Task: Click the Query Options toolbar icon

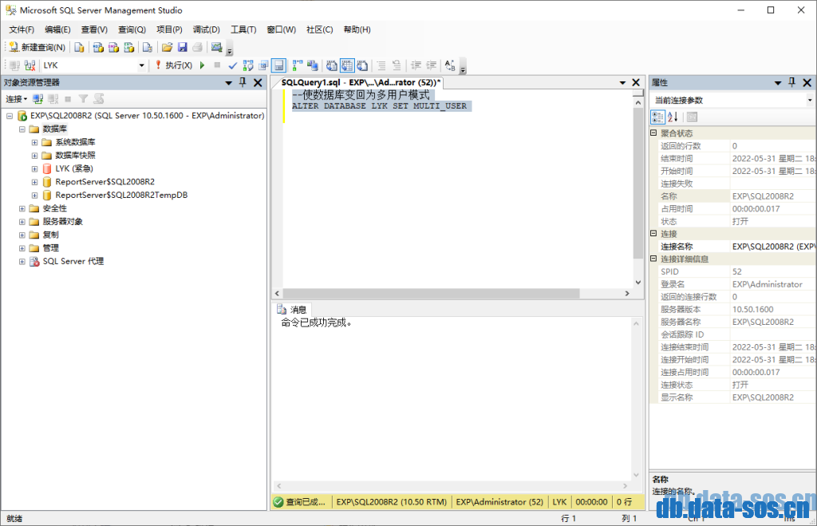Action: pyautogui.click(x=263, y=65)
